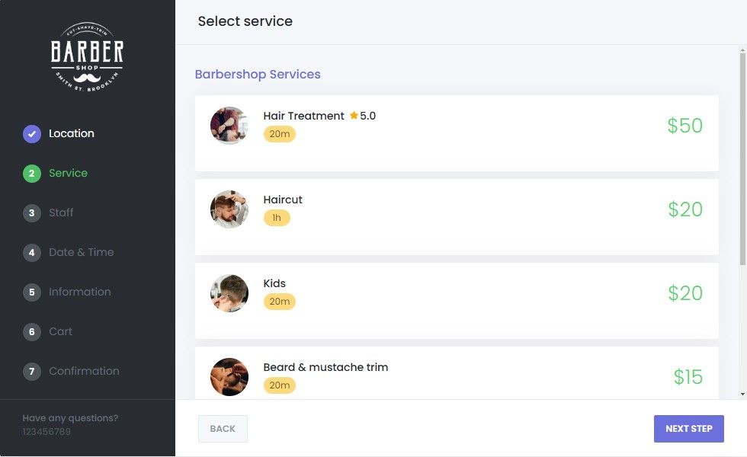Click the Location step checkmark icon
The image size is (747, 457).
pyautogui.click(x=32, y=134)
